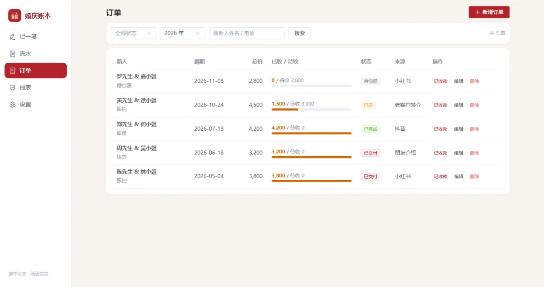
Task: Click the 囍 app logo icon
Action: (15, 15)
